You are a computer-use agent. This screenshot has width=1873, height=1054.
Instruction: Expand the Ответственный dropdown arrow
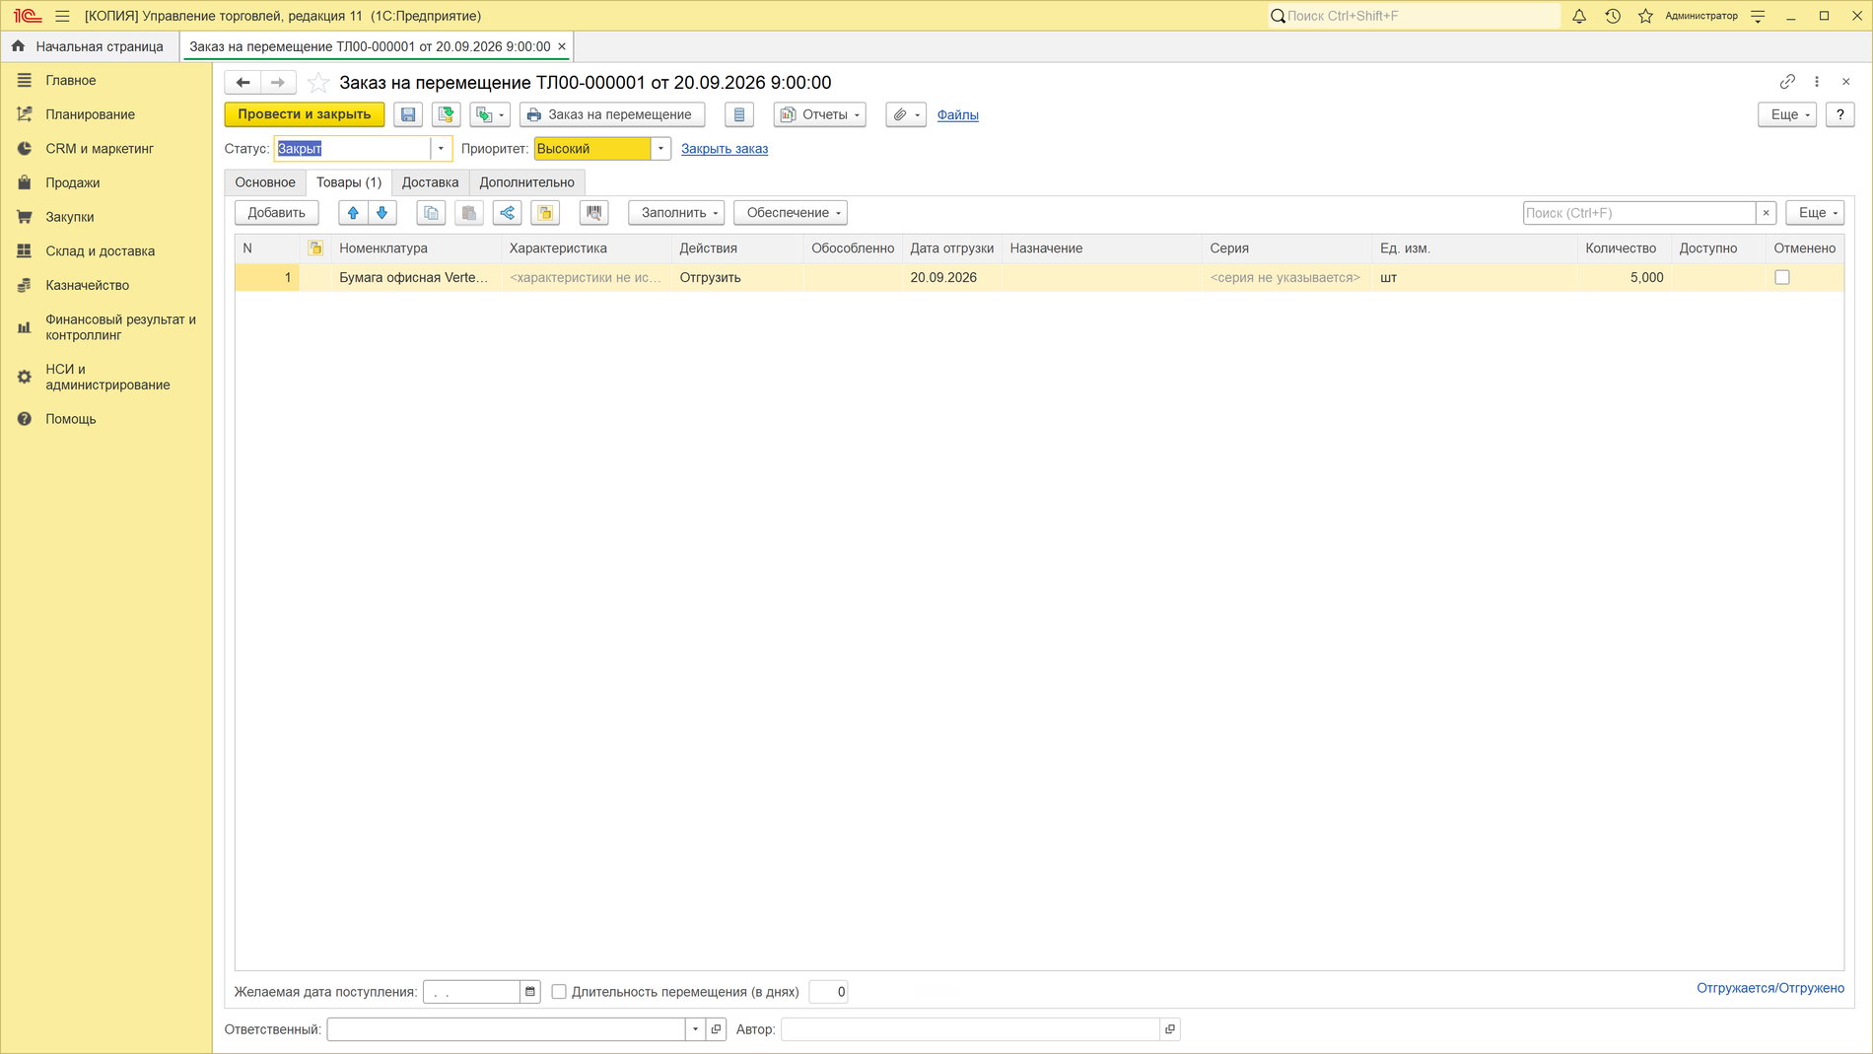tap(695, 1029)
